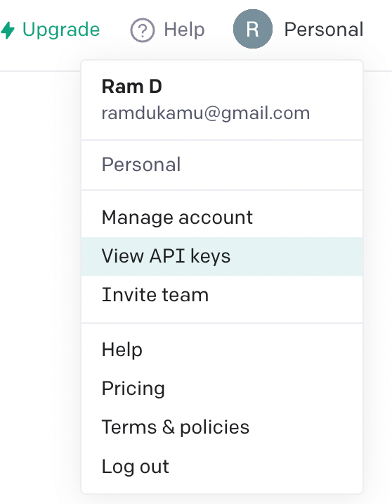Go to Pricing
Viewport: 392px width, 504px height.
[222, 389]
